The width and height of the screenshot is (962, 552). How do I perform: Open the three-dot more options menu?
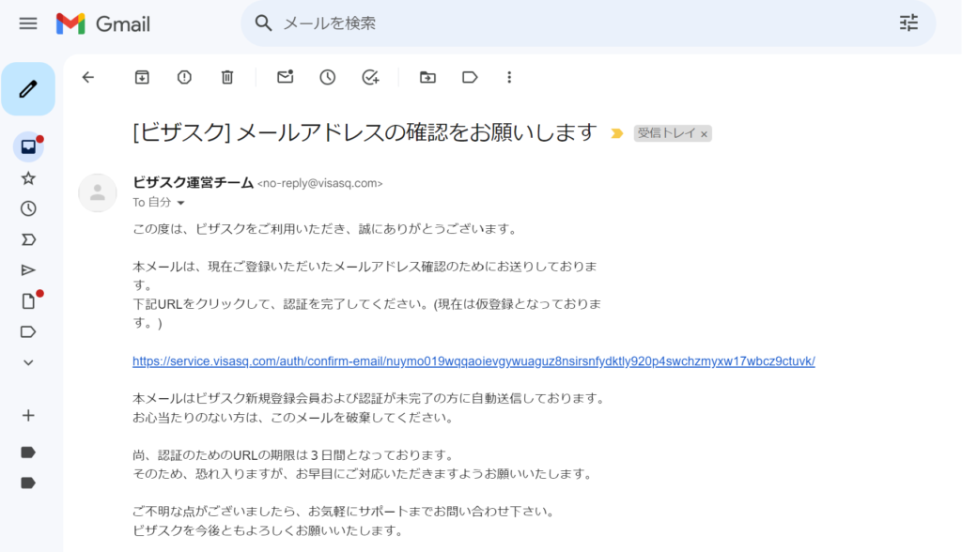click(509, 77)
